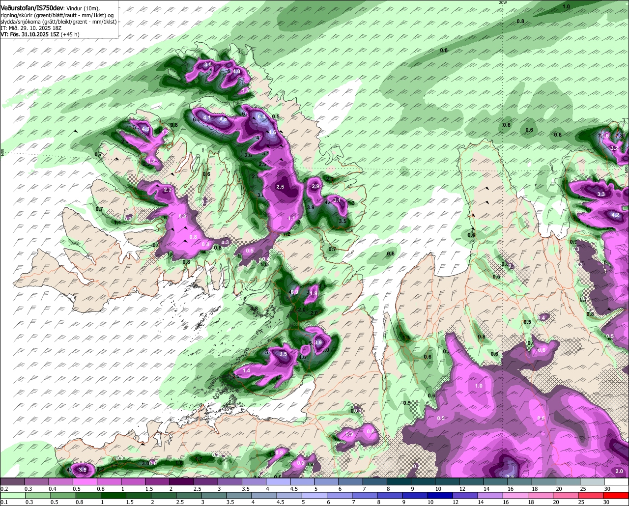The width and height of the screenshot is (629, 506).
Task: Pick the violet swatch labelled 12 in rain legend
Action: [465, 495]
